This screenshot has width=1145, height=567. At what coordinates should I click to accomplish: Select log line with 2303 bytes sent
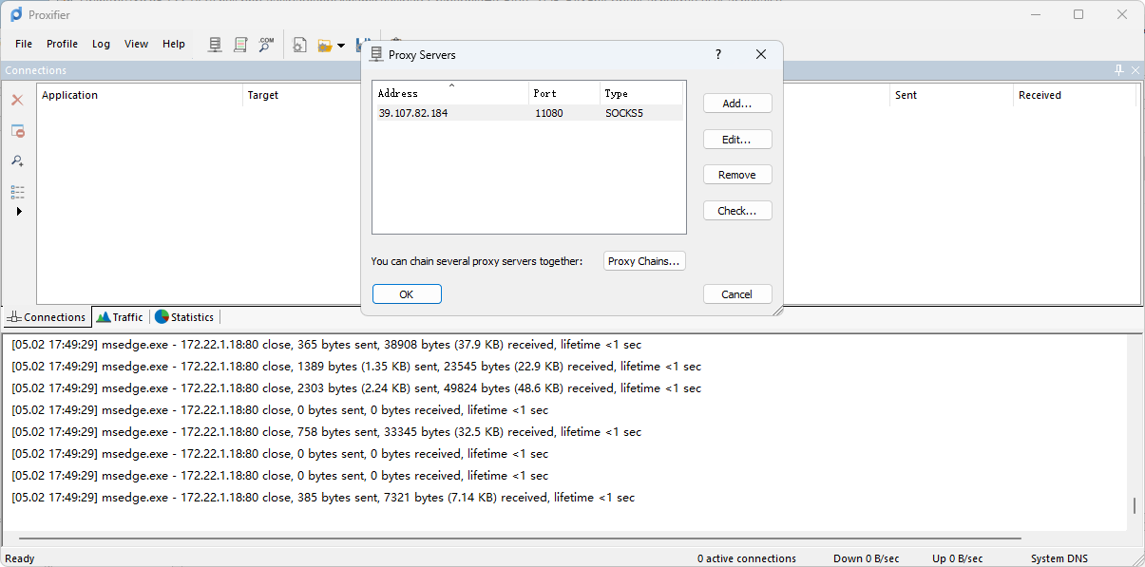pyautogui.click(x=356, y=388)
